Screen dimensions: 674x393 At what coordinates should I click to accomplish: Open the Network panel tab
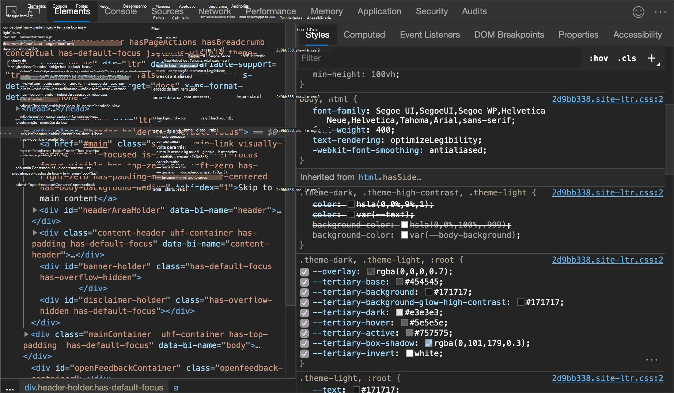coord(215,12)
